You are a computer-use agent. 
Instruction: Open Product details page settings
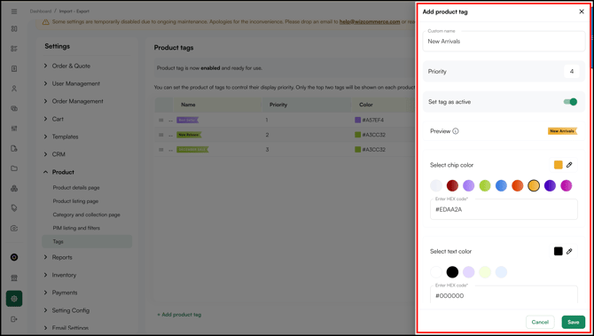coord(76,188)
